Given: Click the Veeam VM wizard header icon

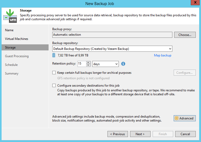Looking at the screenshot, I should (10, 15).
